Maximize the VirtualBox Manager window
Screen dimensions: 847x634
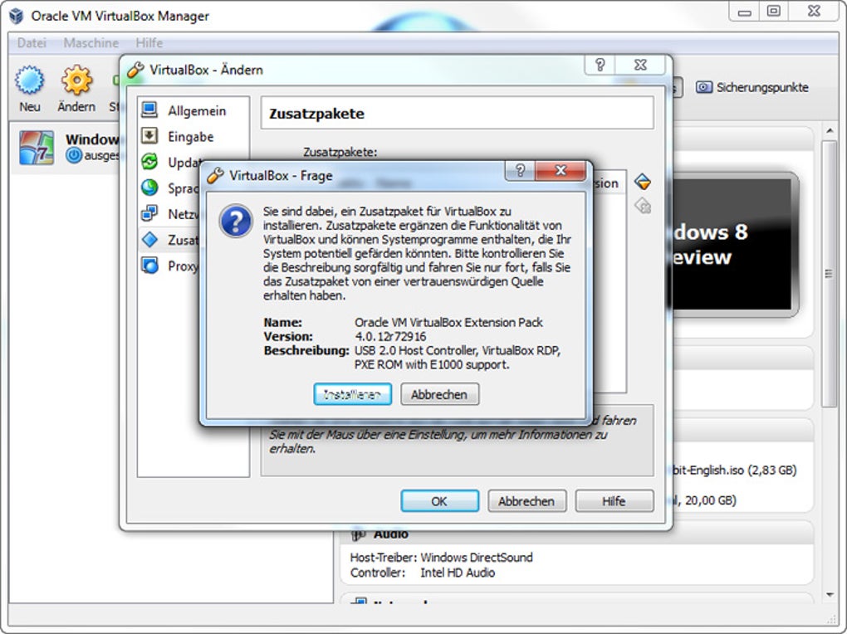[x=774, y=11]
